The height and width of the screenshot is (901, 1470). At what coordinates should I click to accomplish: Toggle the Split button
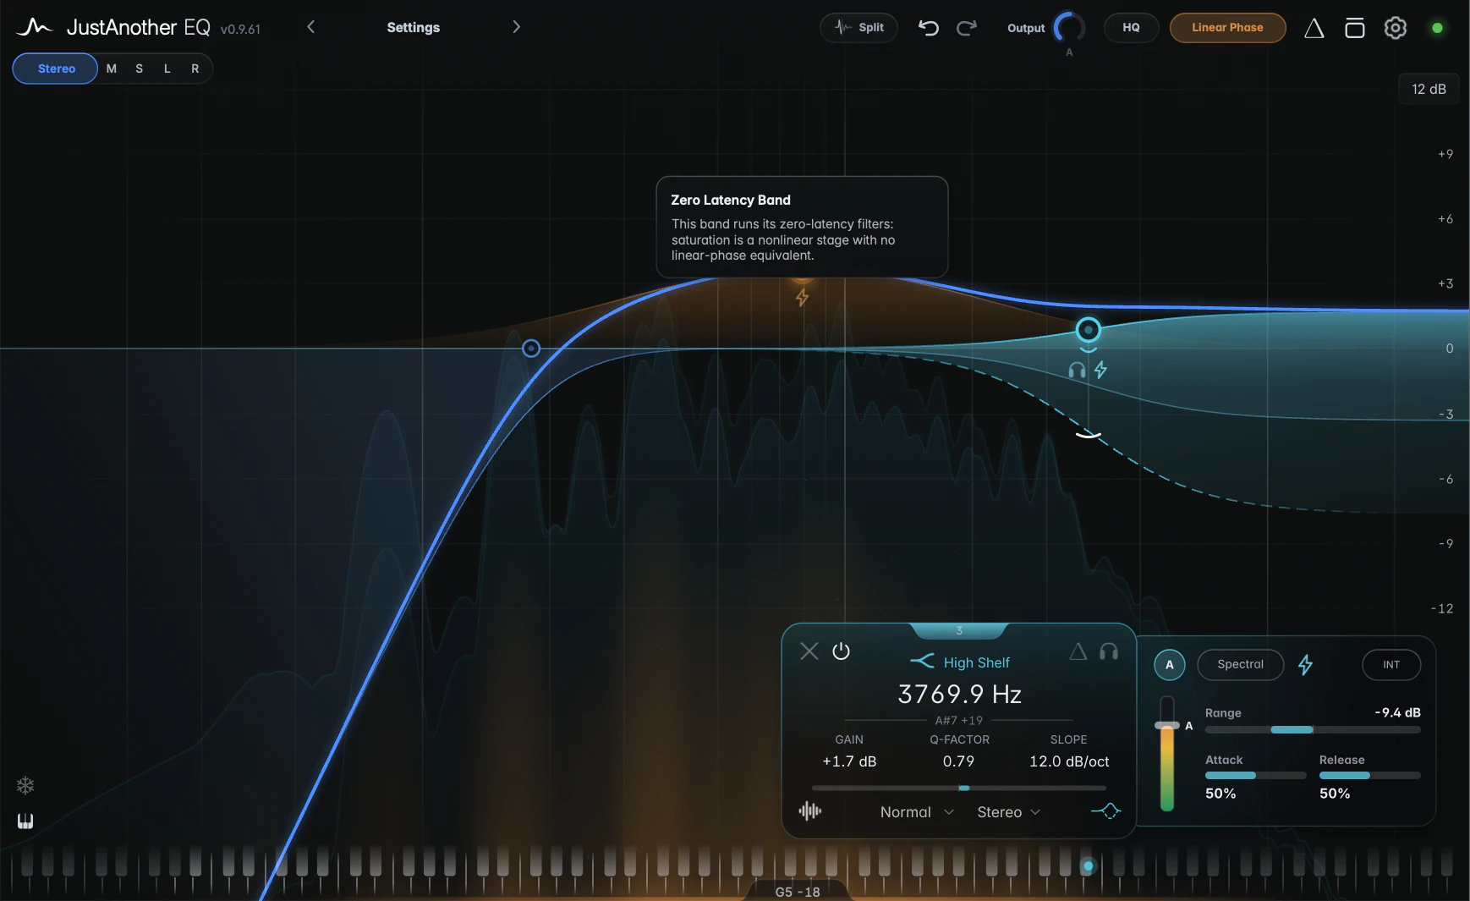[x=859, y=28]
